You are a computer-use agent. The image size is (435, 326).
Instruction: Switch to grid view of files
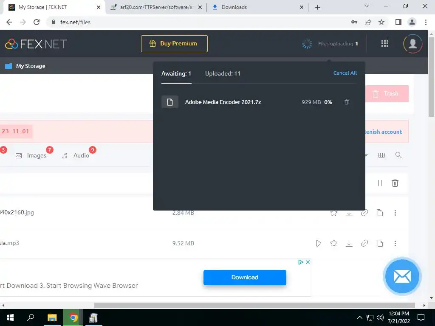click(381, 155)
